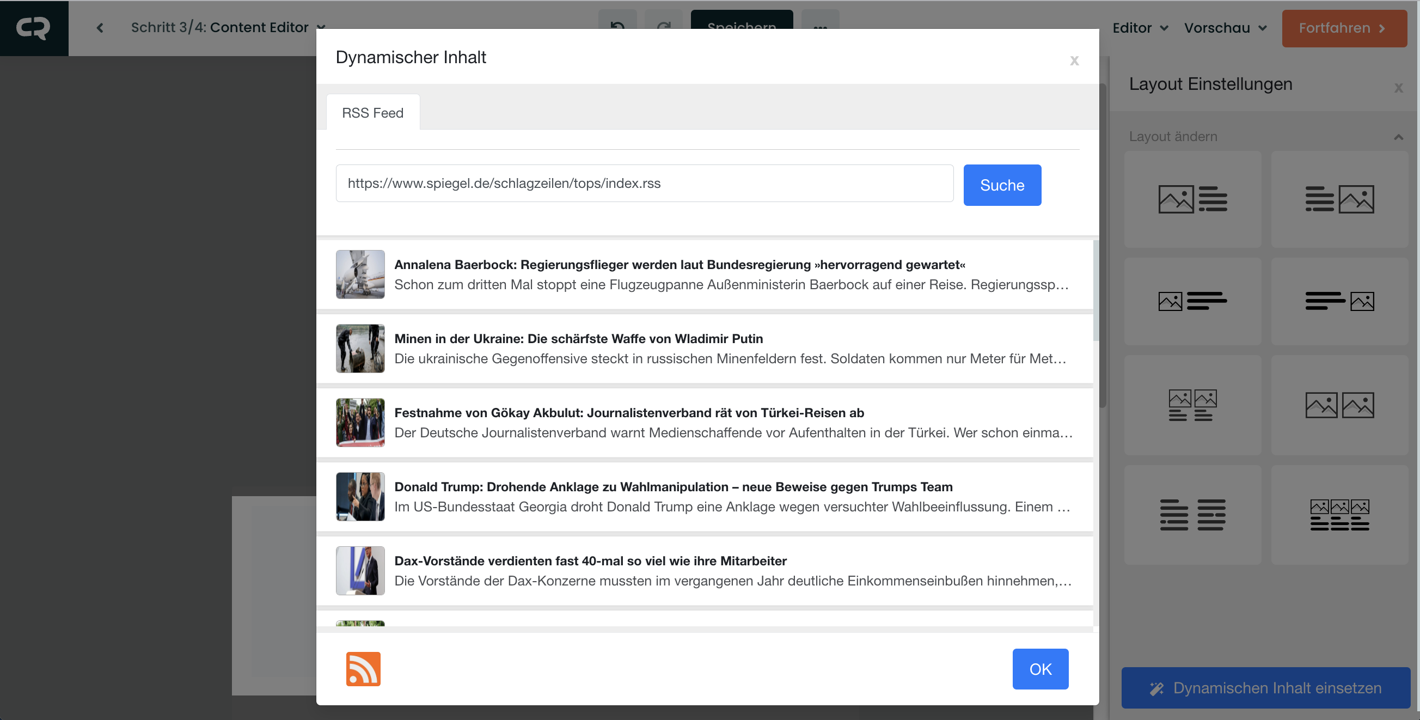Click the Suche button

click(1002, 185)
